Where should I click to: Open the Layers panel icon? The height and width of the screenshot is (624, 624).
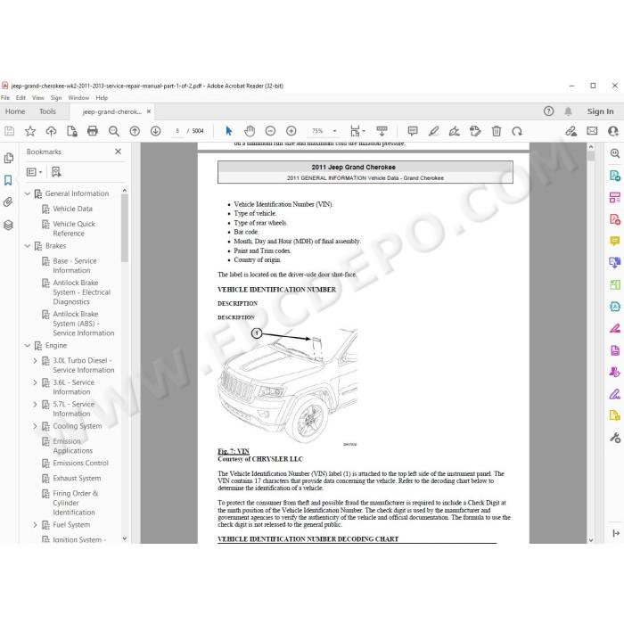(x=8, y=225)
